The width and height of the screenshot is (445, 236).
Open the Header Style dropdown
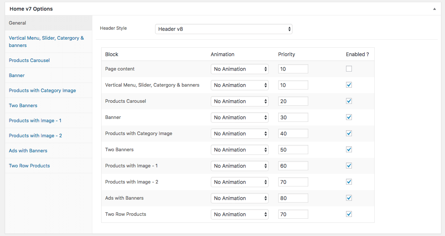pos(224,29)
